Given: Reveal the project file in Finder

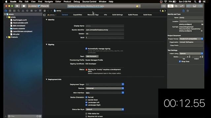Looking at the screenshot, I should [x=202, y=31].
